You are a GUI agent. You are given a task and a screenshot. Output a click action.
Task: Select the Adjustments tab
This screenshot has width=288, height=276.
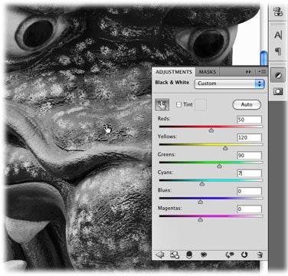click(x=174, y=72)
